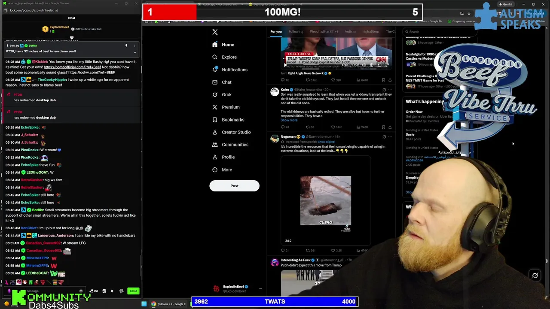This screenshot has width=550, height=309.
Task: Bookmark the Kairo post
Action: pos(383,127)
